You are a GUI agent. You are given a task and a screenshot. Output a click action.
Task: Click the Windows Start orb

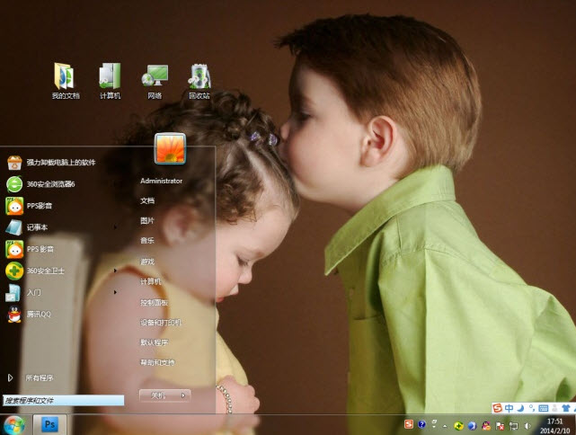[14, 425]
